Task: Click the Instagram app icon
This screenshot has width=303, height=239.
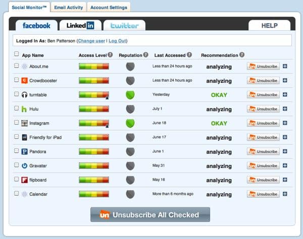Action: tap(24, 123)
